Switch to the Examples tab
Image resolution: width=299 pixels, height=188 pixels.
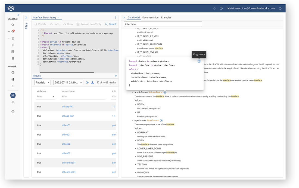point(166,18)
